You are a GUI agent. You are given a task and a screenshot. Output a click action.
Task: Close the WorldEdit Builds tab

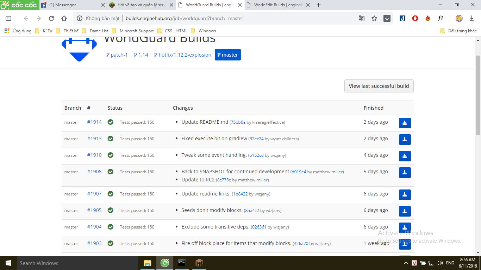coord(308,5)
